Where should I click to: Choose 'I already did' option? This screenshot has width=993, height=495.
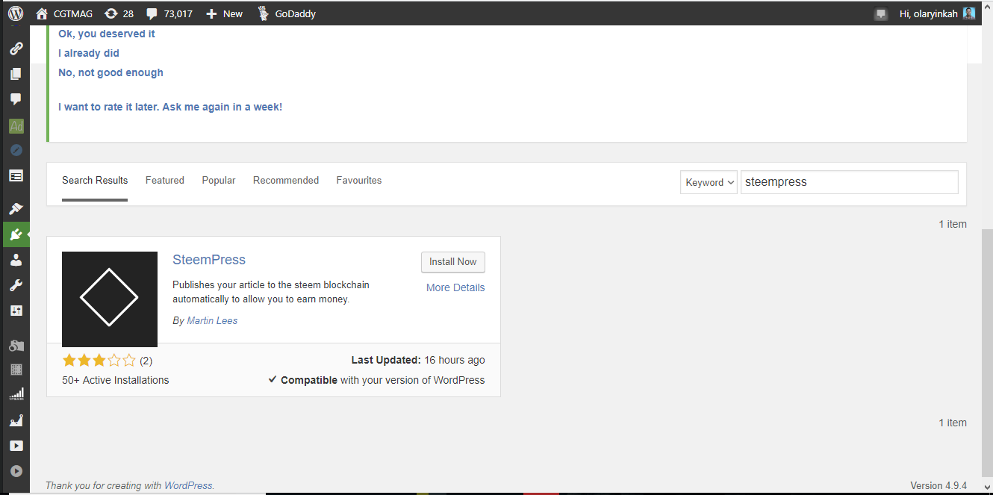89,53
